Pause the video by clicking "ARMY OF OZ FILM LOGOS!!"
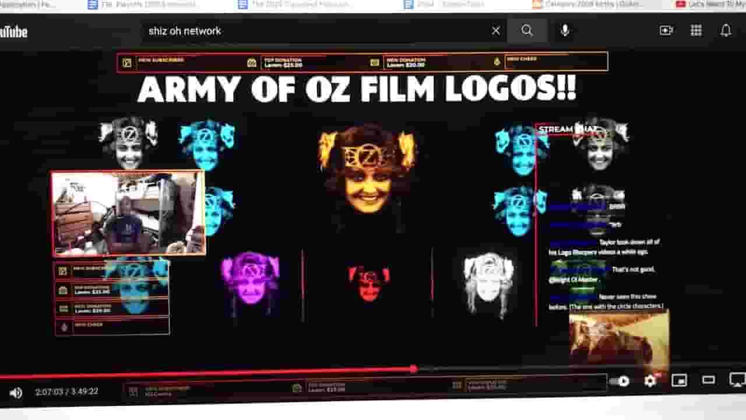This screenshot has width=746, height=420. (x=357, y=90)
